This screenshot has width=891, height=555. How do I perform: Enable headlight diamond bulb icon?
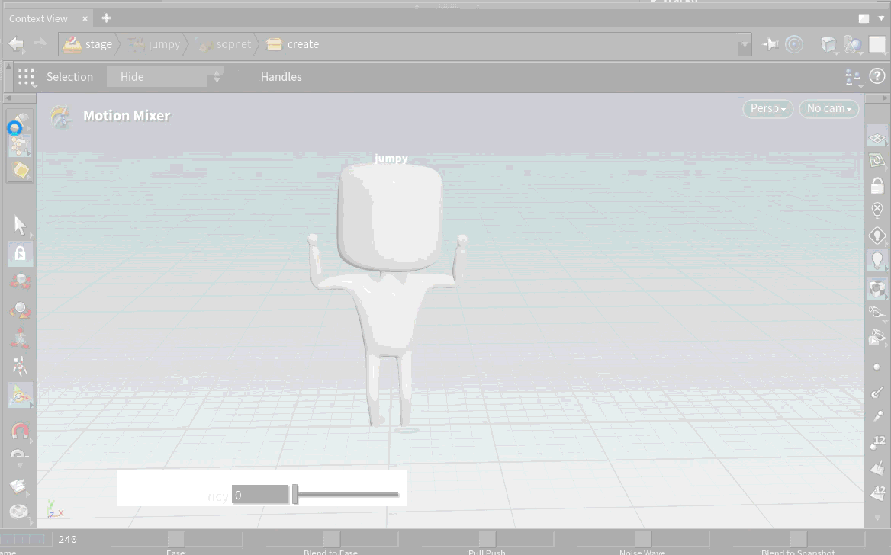pyautogui.click(x=877, y=235)
